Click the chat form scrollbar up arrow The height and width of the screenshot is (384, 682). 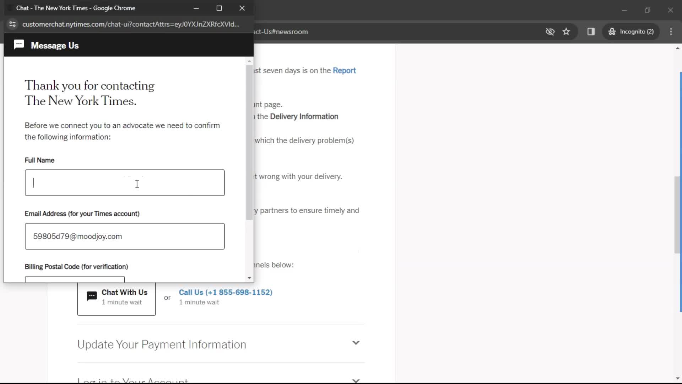(249, 61)
